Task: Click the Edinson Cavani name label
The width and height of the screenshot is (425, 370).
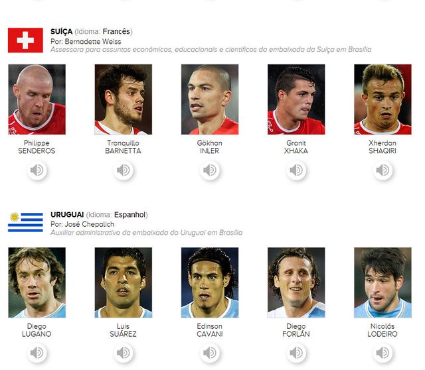Action: tap(210, 330)
